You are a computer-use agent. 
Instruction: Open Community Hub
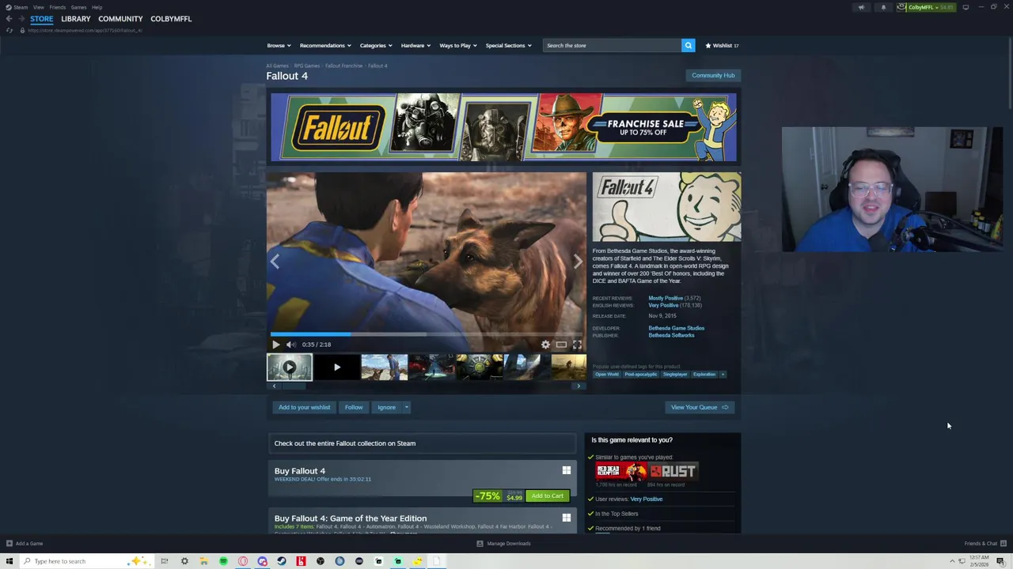(x=713, y=75)
